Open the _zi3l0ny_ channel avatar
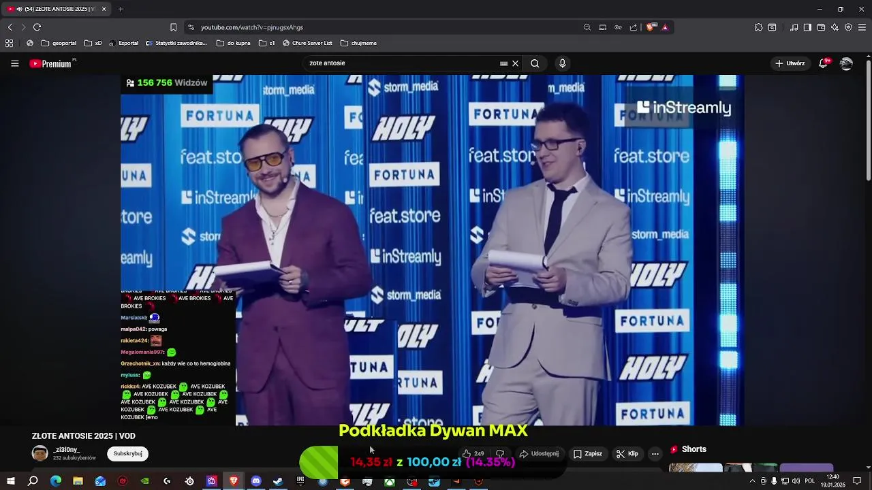 (40, 454)
